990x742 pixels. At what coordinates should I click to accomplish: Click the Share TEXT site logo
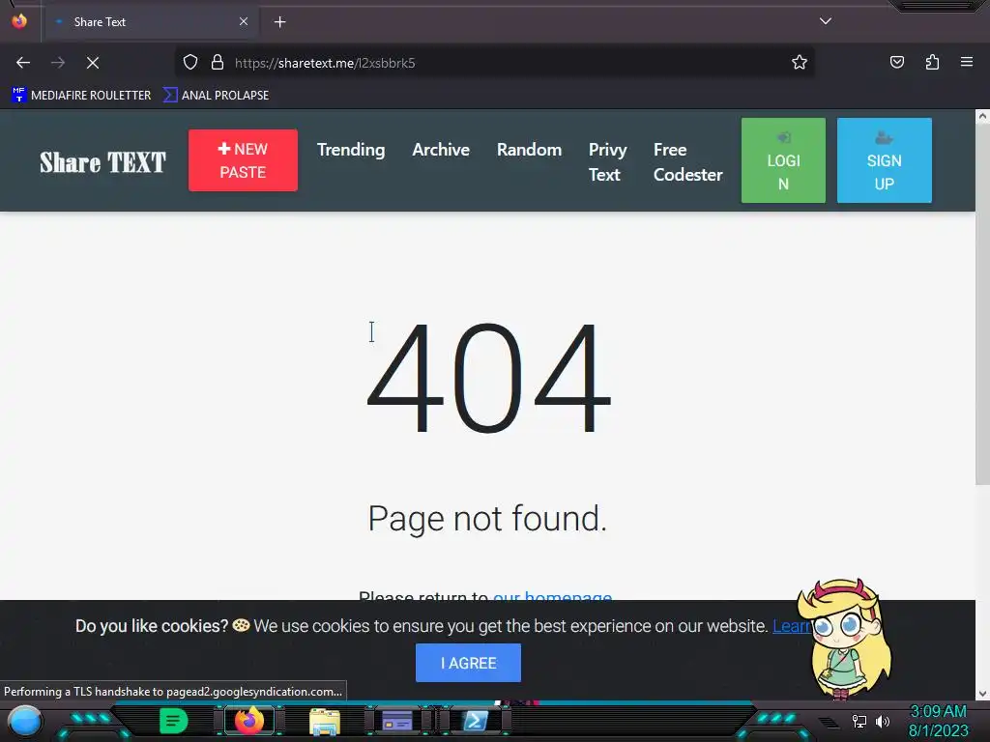(x=102, y=162)
